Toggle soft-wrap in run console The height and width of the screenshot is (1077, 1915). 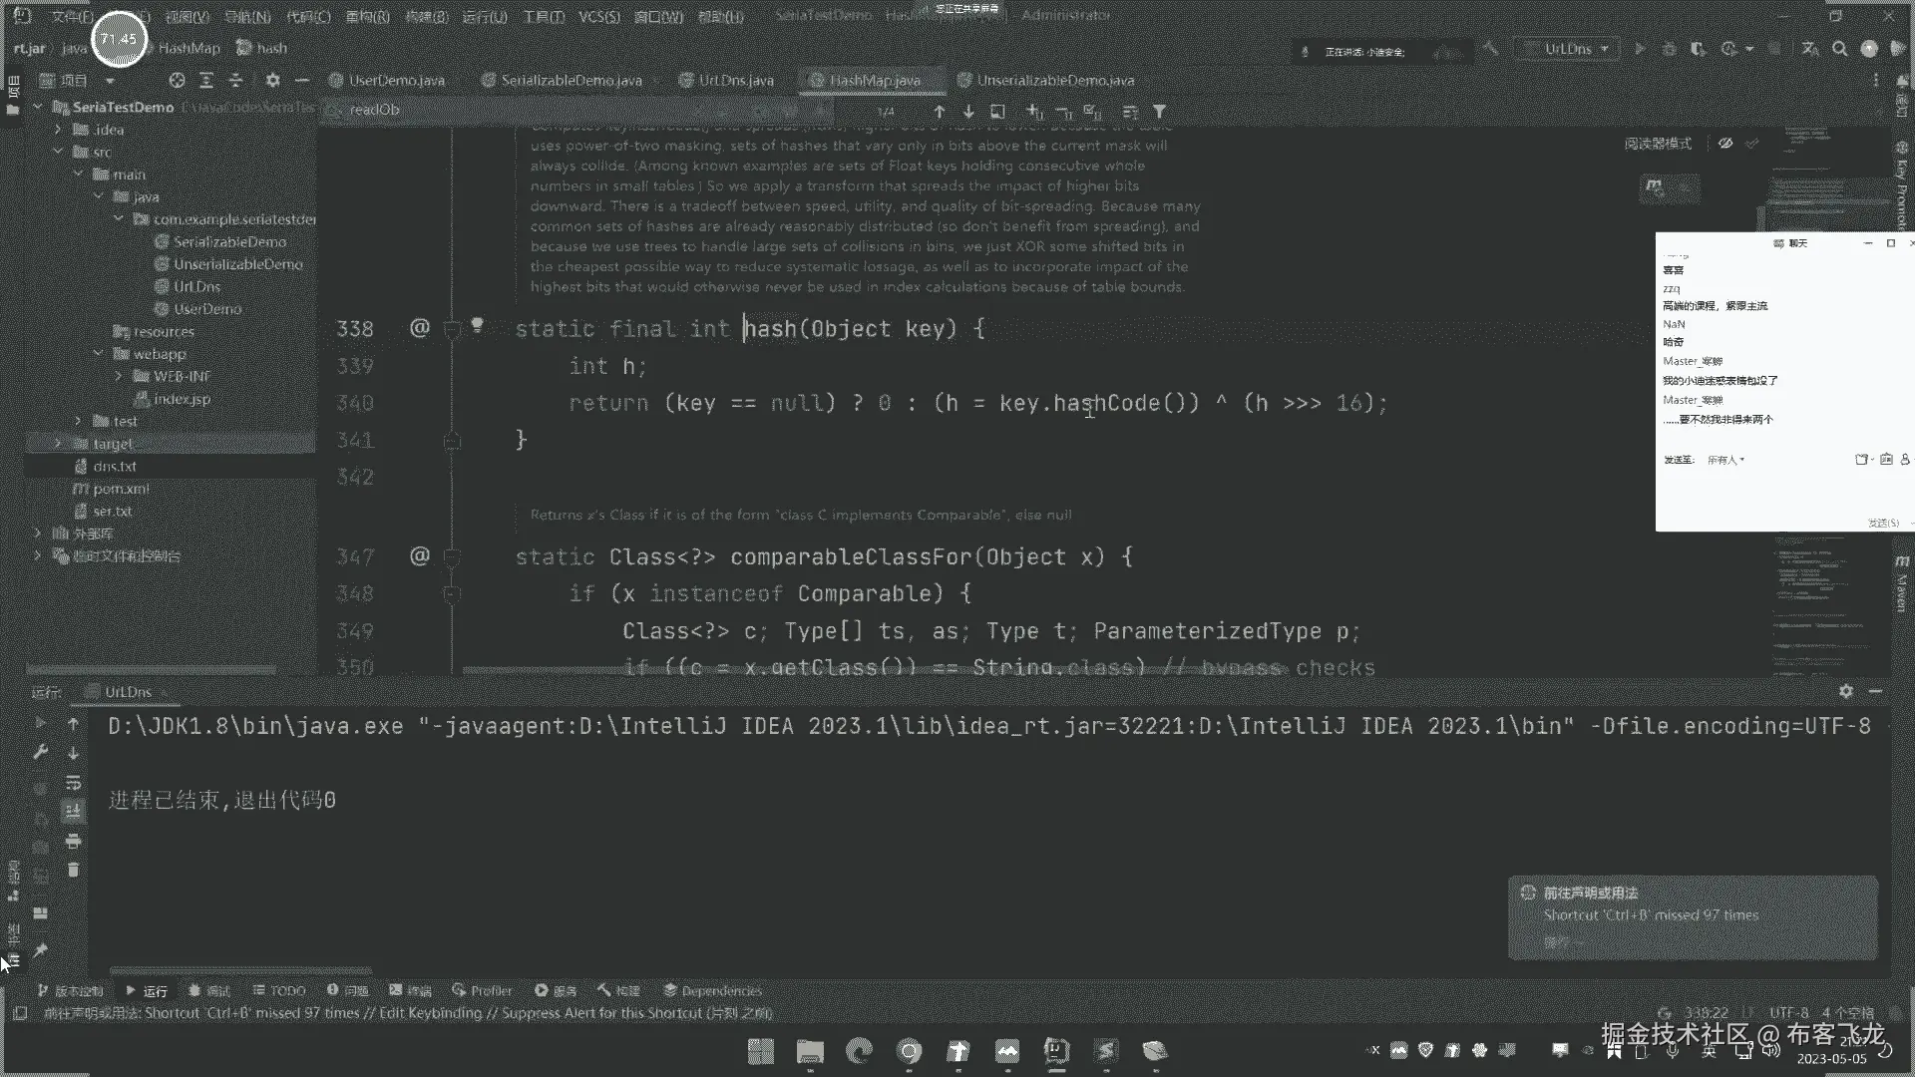pos(73,783)
